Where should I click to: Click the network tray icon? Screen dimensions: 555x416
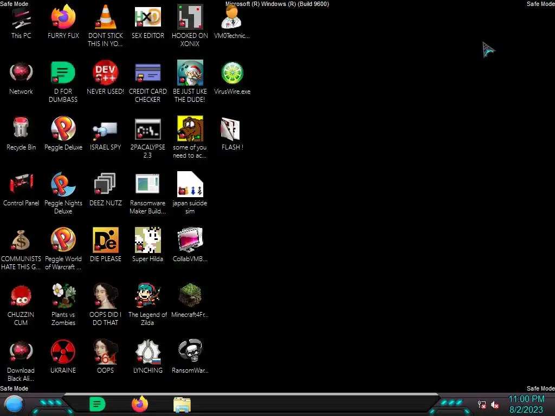coord(482,405)
